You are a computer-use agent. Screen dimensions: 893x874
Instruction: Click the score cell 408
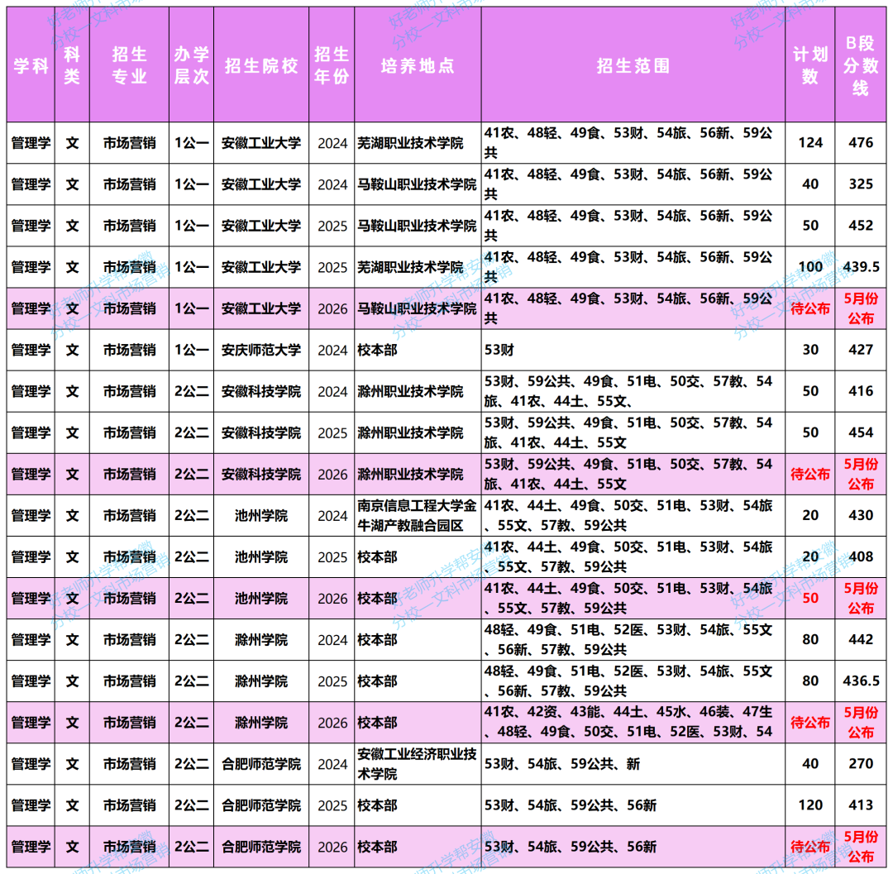point(861,556)
